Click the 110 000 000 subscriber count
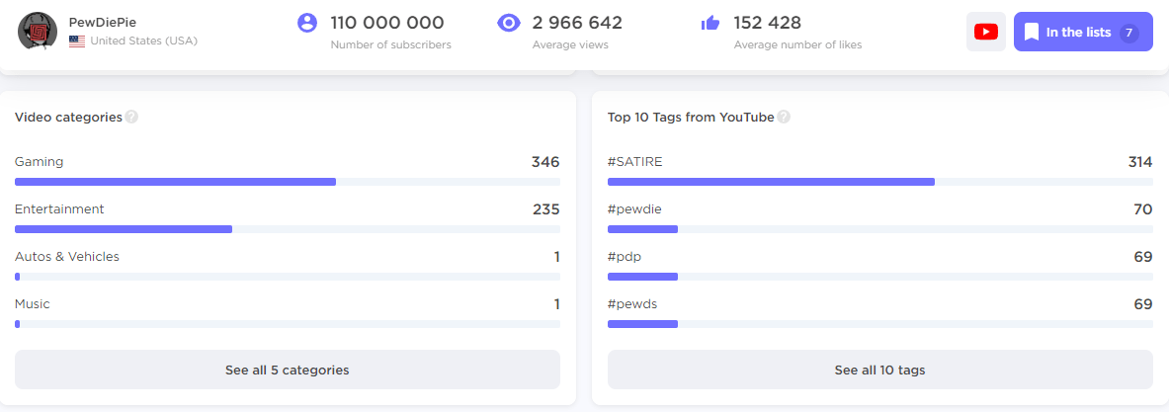1169x412 pixels. (x=387, y=23)
